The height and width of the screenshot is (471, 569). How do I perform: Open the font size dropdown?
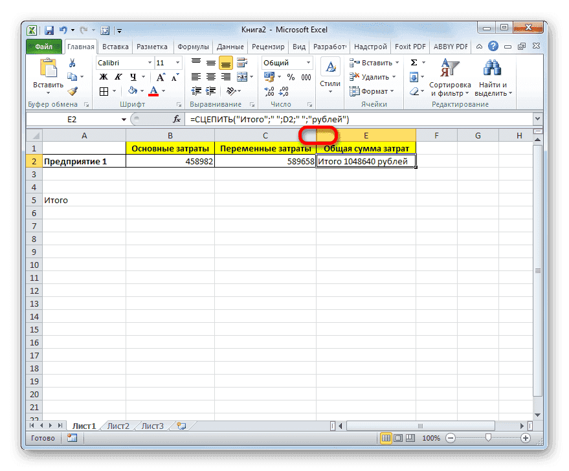click(177, 63)
